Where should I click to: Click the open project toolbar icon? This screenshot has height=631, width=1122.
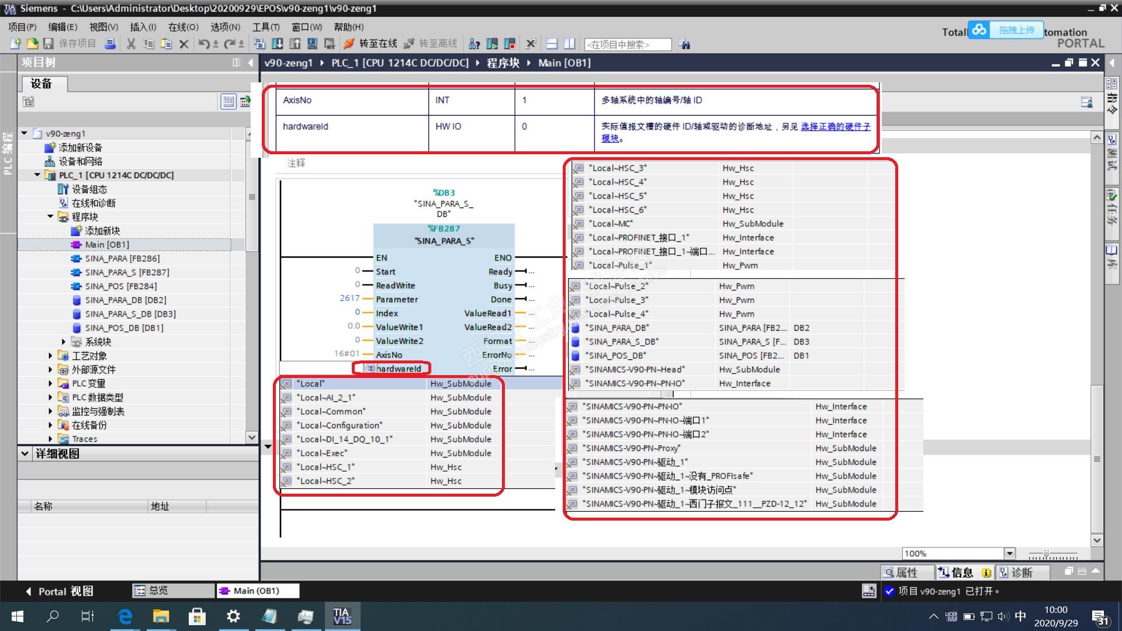click(33, 44)
